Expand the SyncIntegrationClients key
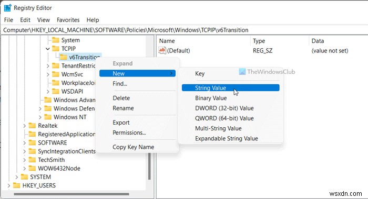 pos(24,151)
